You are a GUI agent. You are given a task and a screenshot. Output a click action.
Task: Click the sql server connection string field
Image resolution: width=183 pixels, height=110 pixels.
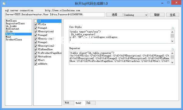(x=55, y=15)
